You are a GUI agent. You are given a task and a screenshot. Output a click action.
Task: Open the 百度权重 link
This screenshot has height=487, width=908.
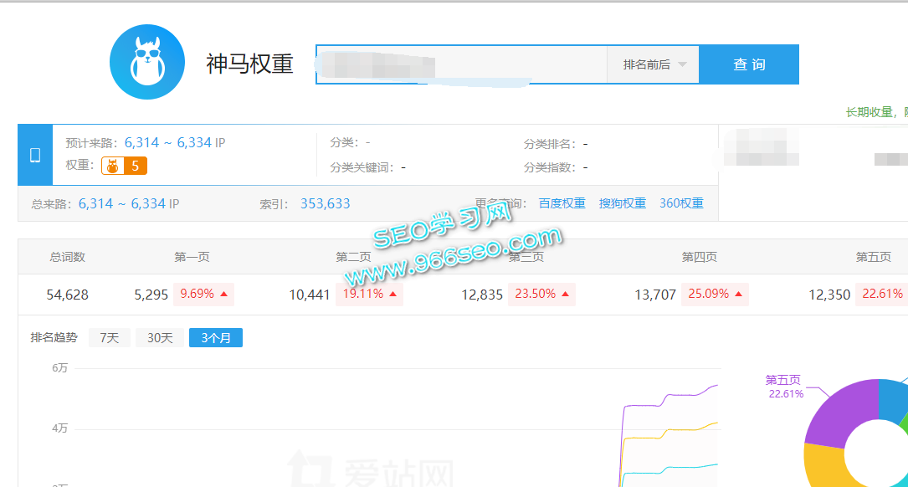[562, 203]
